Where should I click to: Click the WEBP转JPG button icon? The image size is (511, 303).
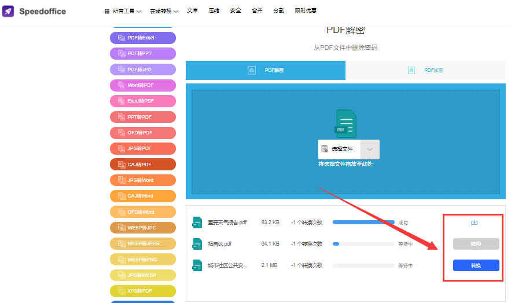pyautogui.click(x=122, y=228)
